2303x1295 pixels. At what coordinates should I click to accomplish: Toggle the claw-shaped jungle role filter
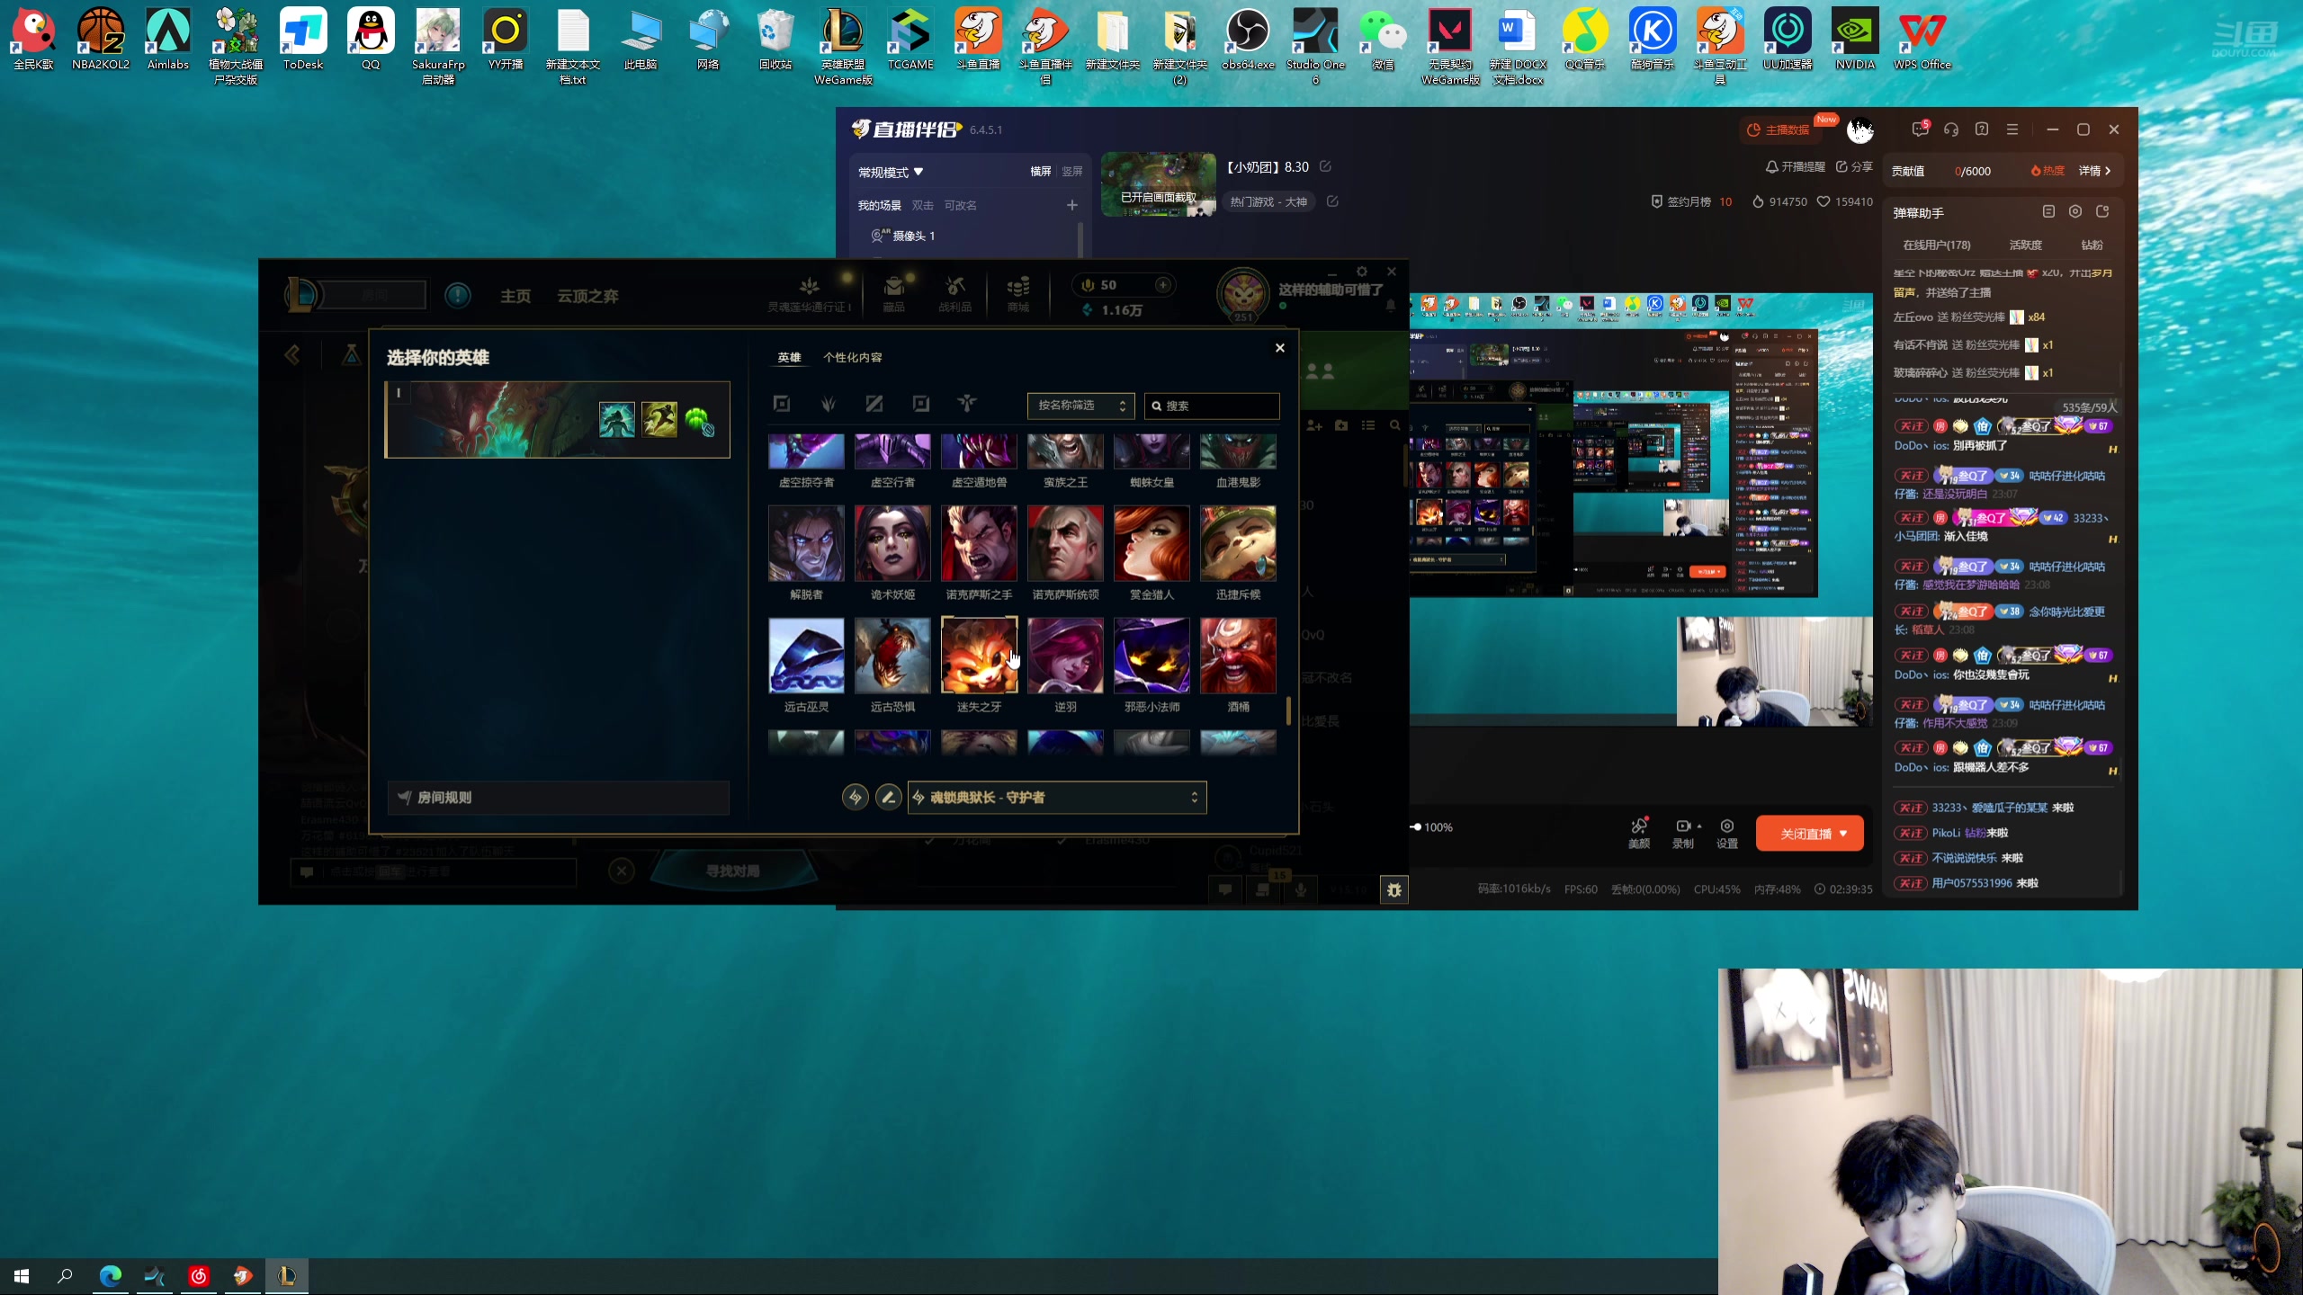click(x=829, y=404)
